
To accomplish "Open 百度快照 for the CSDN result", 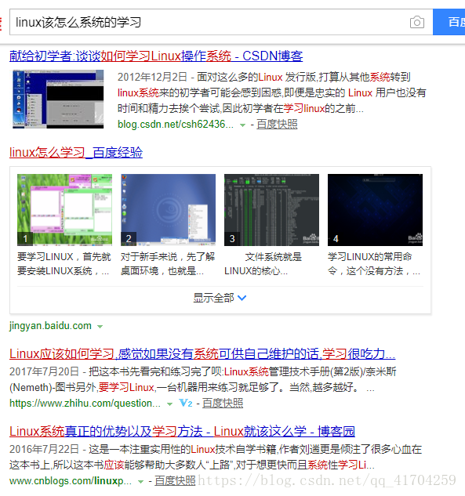I will [277, 125].
